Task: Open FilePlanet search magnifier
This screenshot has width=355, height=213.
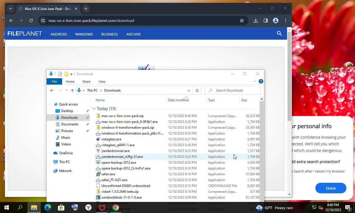Action: [x=279, y=34]
